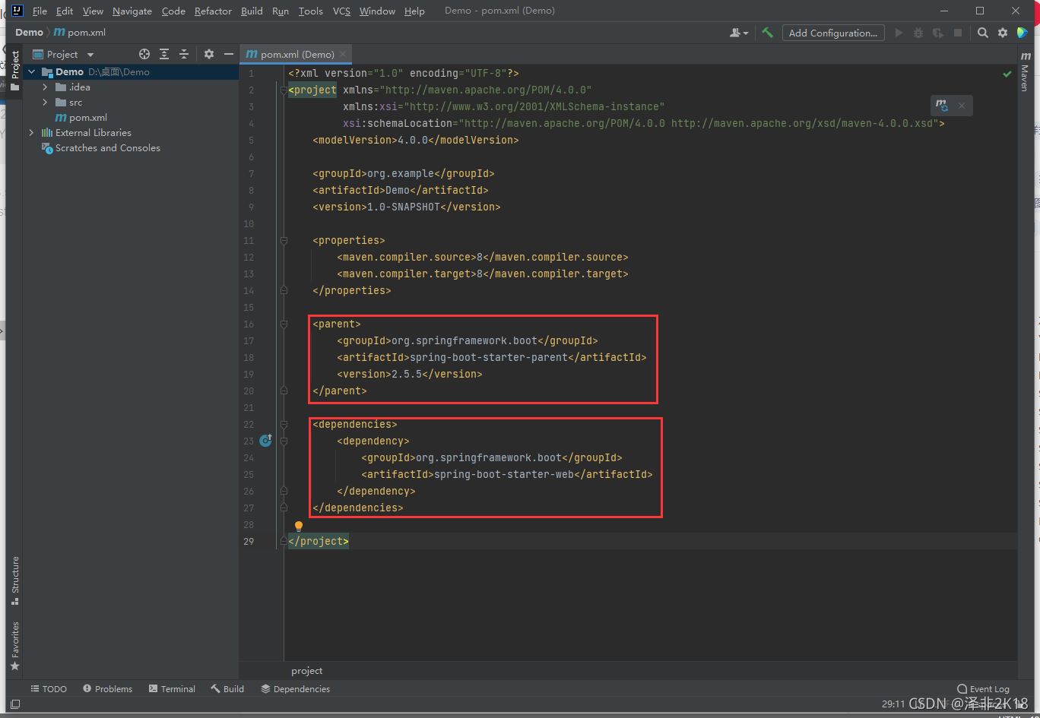
Task: Build project with the green hammer icon
Action: 768,33
